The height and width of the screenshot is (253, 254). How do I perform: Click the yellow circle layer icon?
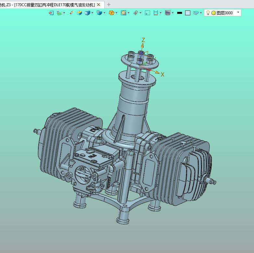(x=213, y=13)
